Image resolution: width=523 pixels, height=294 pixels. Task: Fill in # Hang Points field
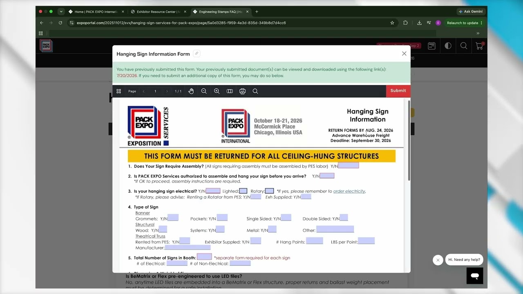tap(315, 241)
